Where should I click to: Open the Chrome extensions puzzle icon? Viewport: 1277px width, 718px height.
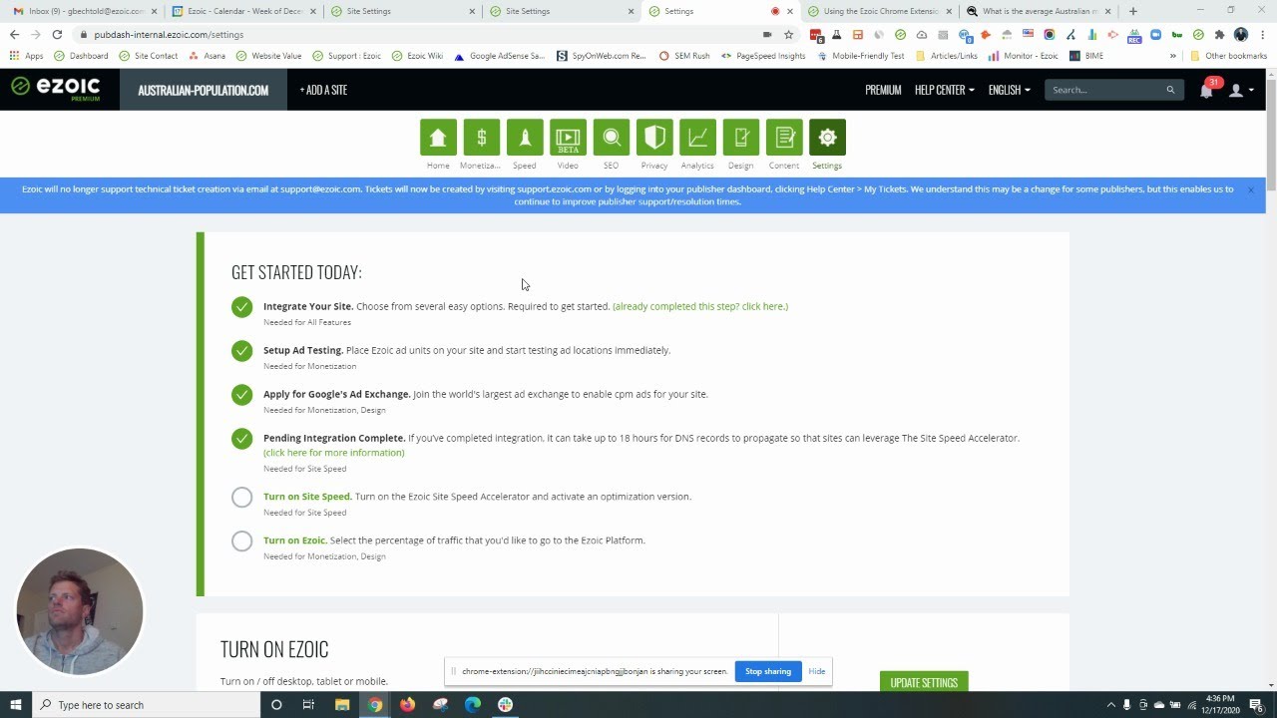point(1219,34)
